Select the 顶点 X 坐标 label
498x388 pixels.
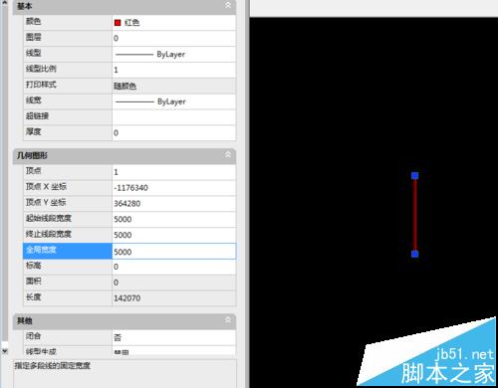point(46,186)
